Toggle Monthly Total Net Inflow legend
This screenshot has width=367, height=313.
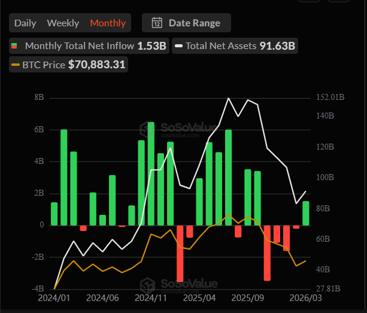89,46
